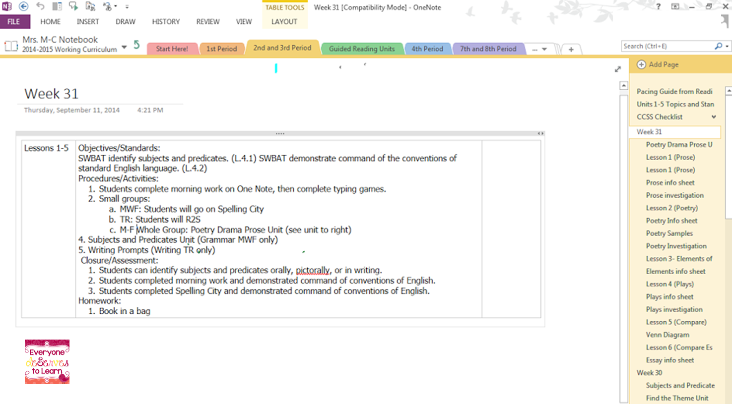
Task: Open the HOME ribbon tab
Action: pyautogui.click(x=50, y=22)
